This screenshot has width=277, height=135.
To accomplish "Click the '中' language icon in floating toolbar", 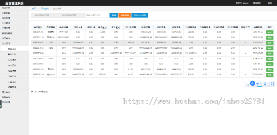I will 258,83.
